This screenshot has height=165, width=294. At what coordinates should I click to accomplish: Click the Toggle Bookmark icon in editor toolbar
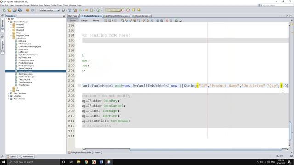152,21
